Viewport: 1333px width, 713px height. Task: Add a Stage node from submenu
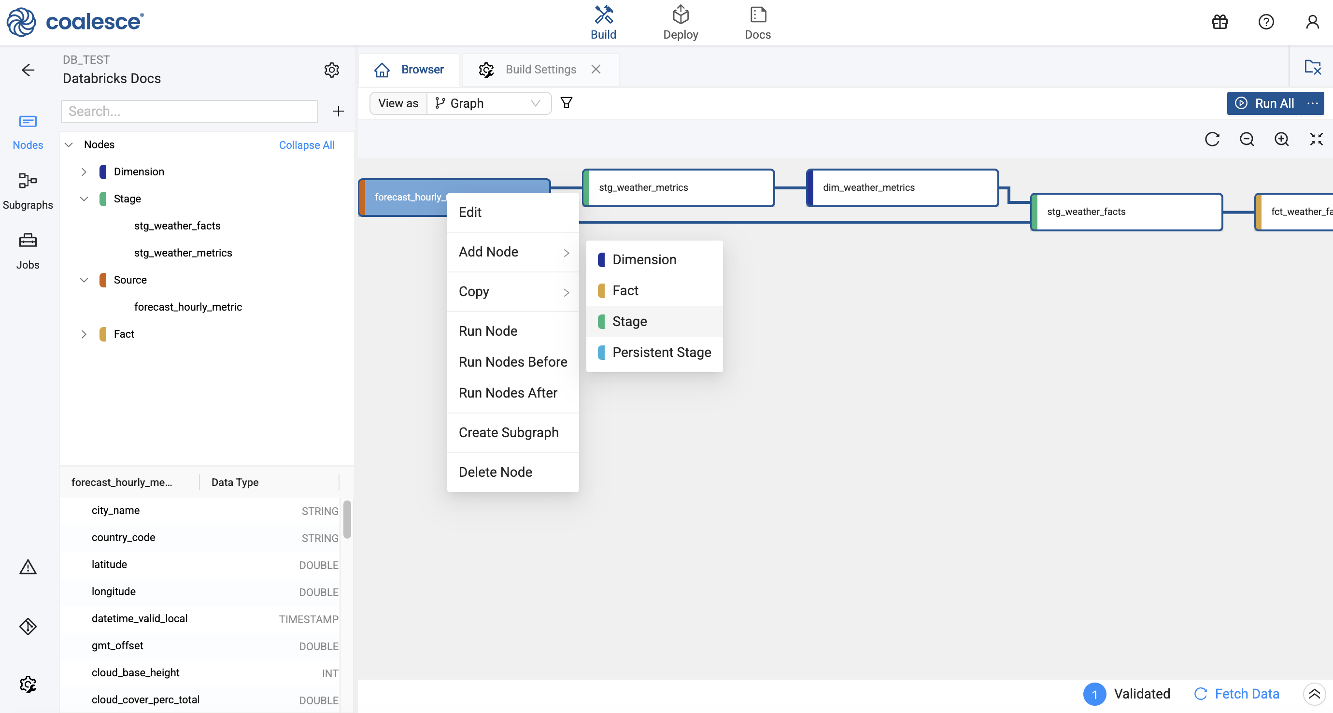[654, 321]
